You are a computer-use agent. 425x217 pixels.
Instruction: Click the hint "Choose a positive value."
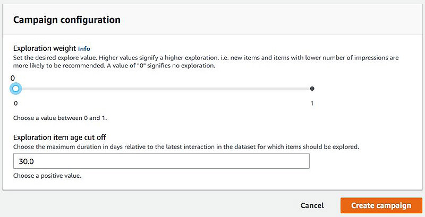47,176
